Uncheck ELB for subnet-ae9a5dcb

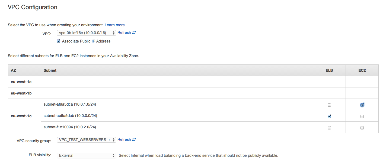tap(329, 116)
